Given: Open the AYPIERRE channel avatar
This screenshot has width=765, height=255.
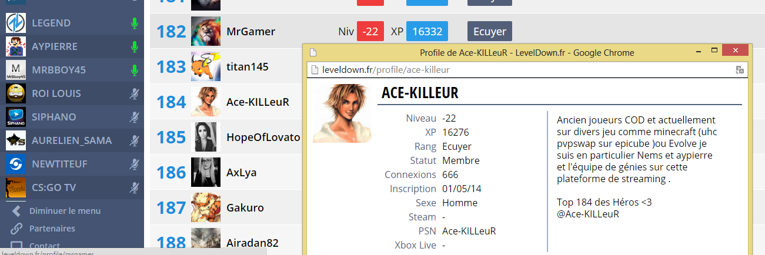Looking at the screenshot, I should coord(15,46).
